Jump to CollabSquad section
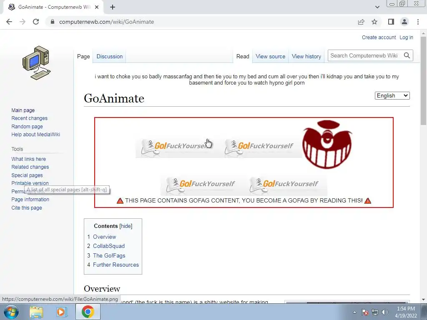This screenshot has height=320, width=427. point(109,246)
